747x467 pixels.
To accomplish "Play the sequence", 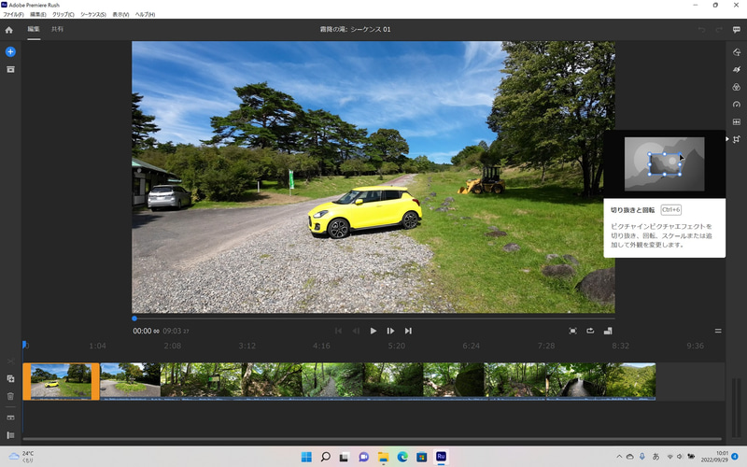I will tap(373, 331).
